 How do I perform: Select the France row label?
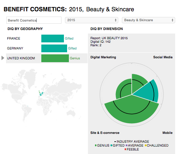pyautogui.click(x=14, y=38)
